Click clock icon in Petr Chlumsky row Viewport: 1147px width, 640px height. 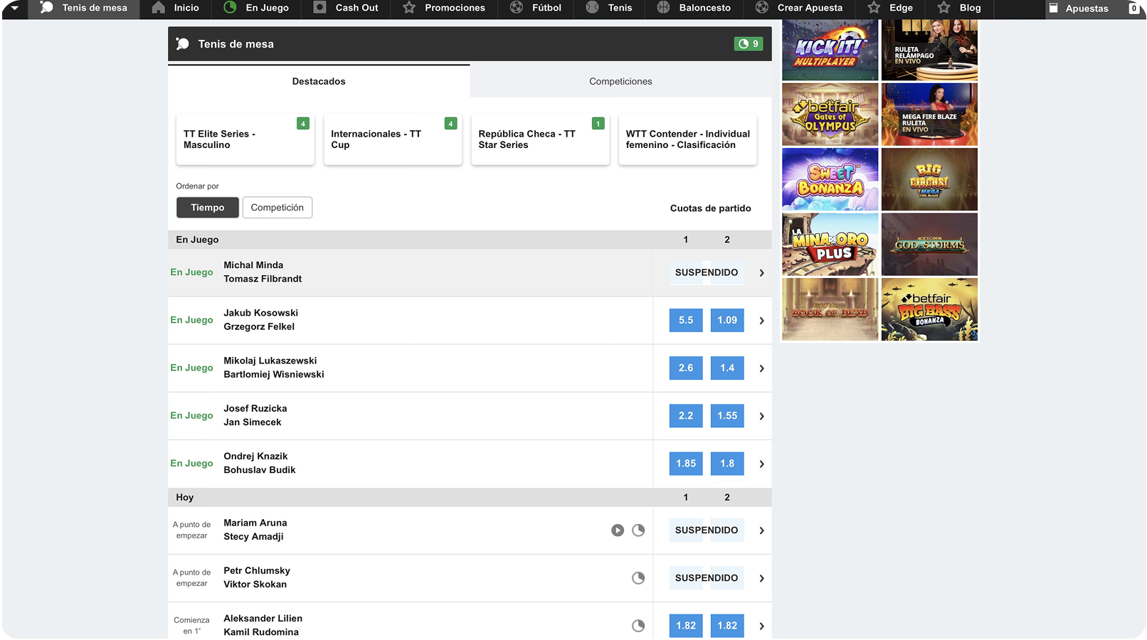coord(638,578)
